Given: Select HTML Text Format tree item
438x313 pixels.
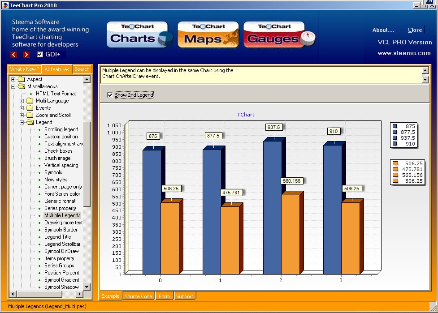Looking at the screenshot, I should tap(56, 94).
